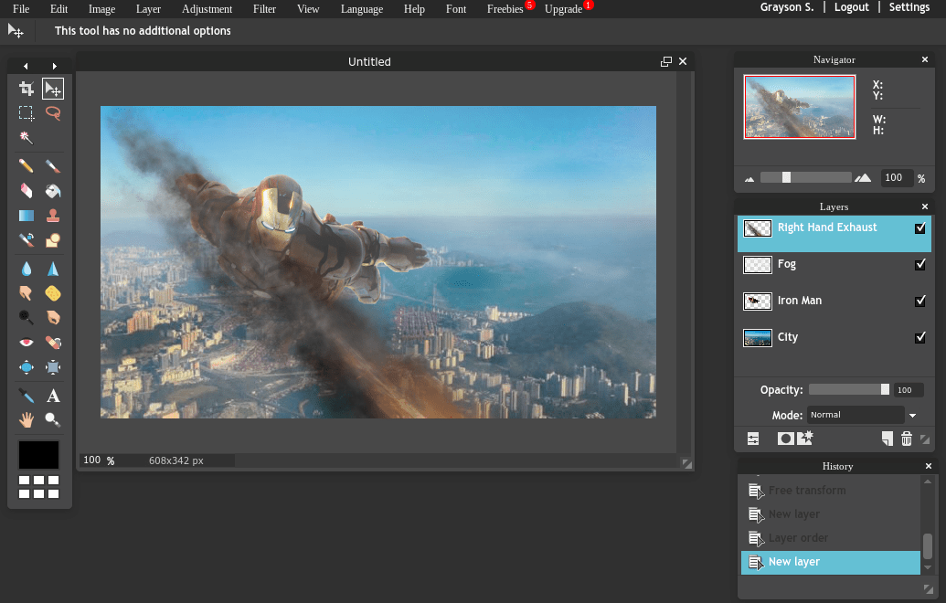
Task: Select the Colorpicker eyedropper tool
Action: (26, 396)
